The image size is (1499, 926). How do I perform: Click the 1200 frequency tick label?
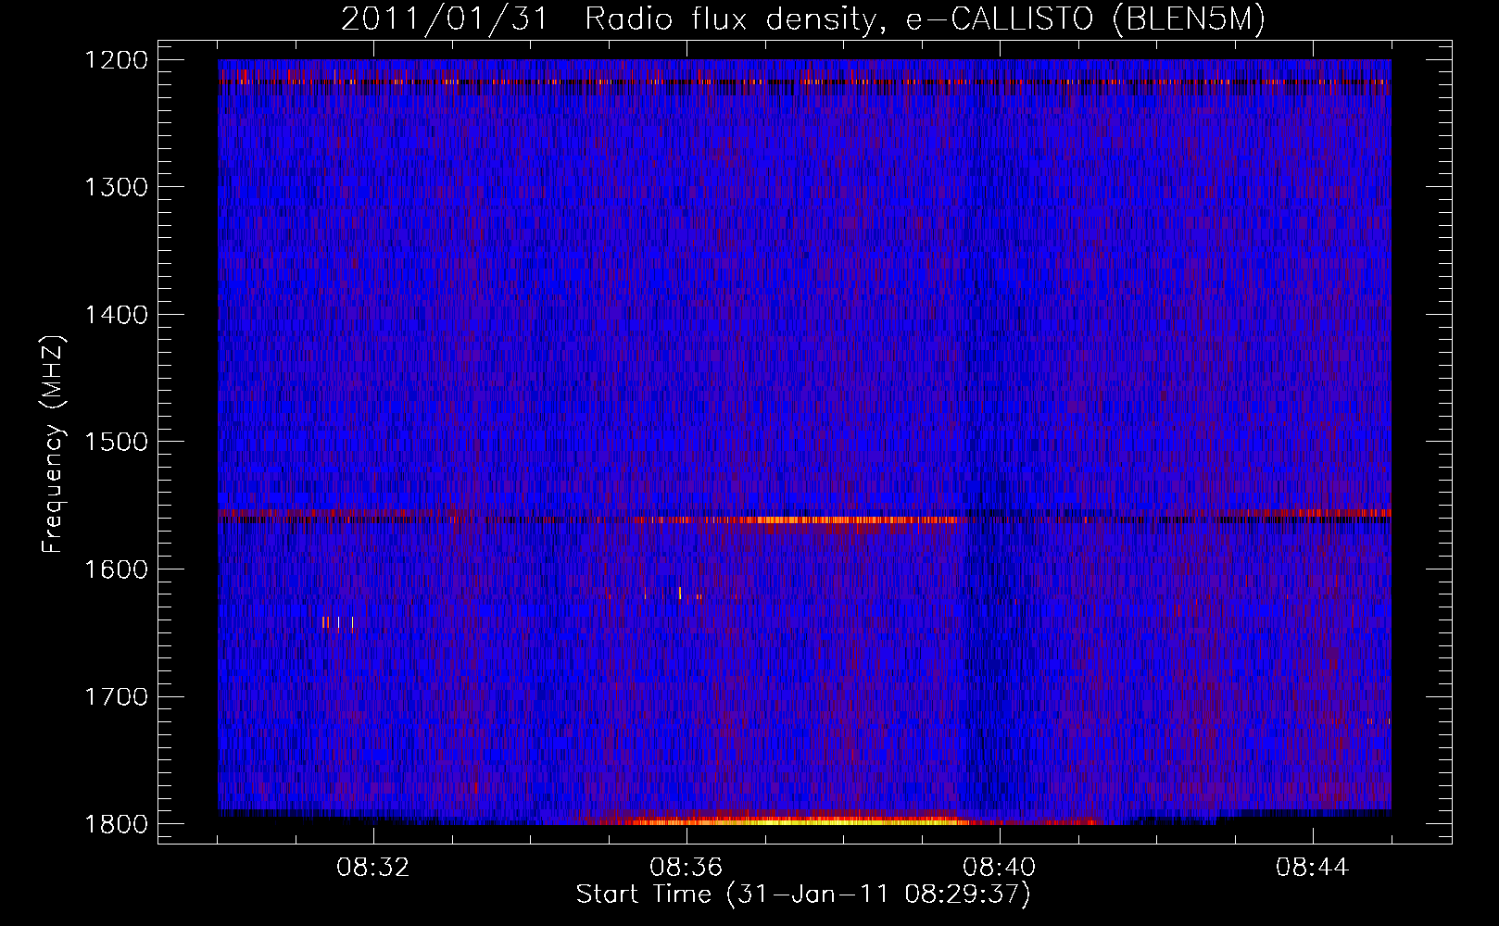[x=117, y=60]
